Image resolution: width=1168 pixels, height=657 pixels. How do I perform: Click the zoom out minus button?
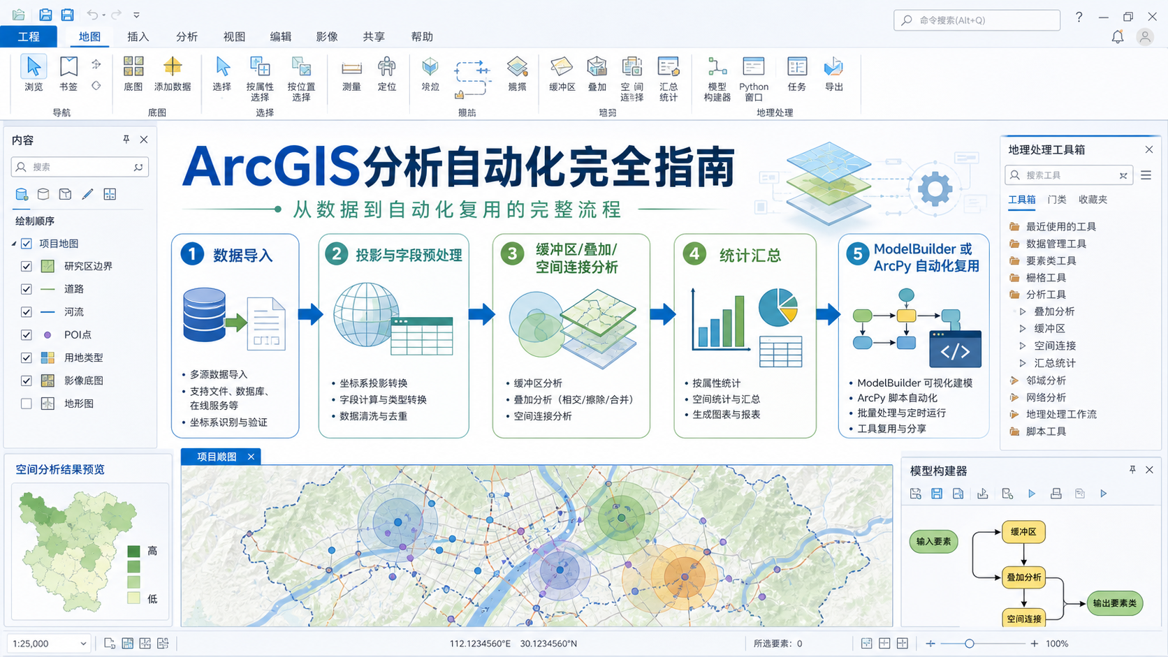(930, 644)
